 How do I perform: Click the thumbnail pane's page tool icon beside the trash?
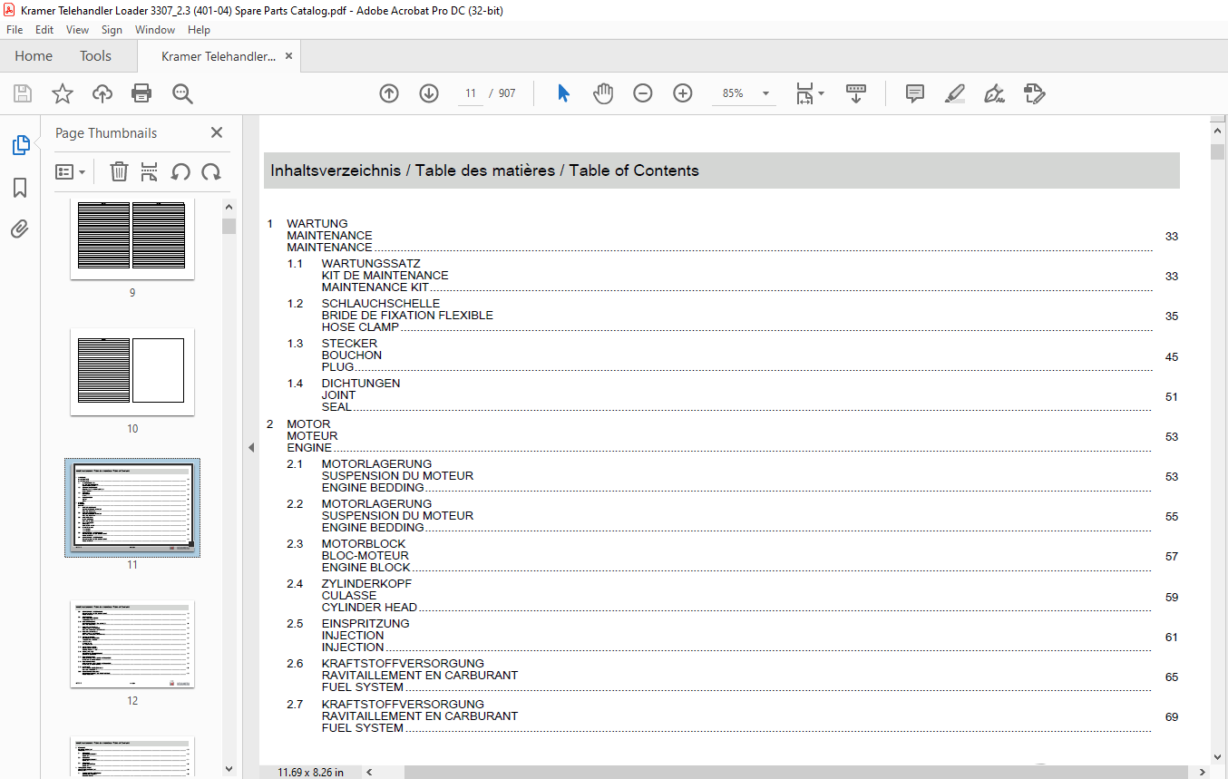[x=150, y=171]
